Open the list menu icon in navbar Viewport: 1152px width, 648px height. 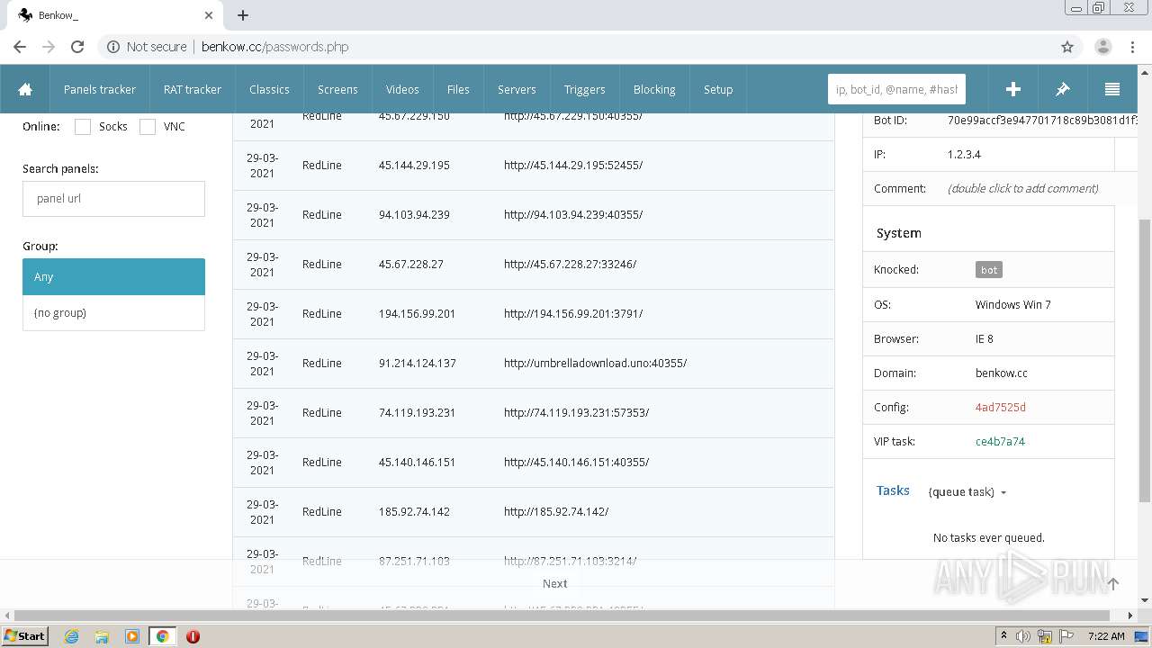point(1111,89)
